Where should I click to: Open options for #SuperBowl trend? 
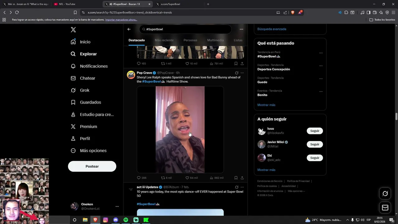pyautogui.click(x=321, y=53)
